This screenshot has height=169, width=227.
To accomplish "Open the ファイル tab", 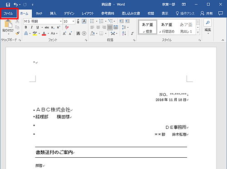I will [x=8, y=14].
